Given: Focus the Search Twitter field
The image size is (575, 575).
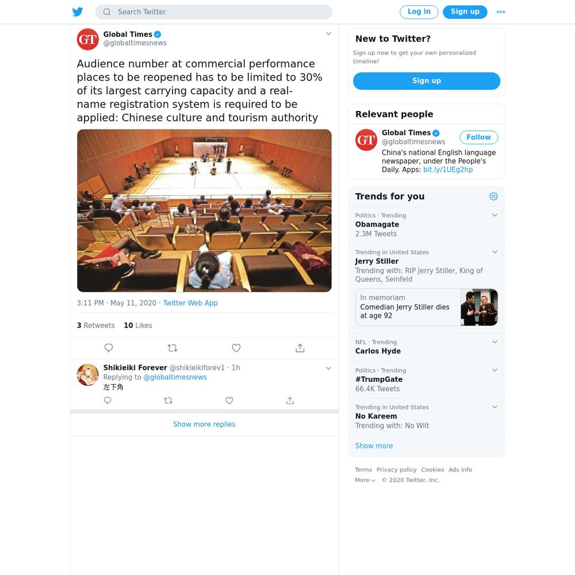Looking at the screenshot, I should pyautogui.click(x=214, y=11).
